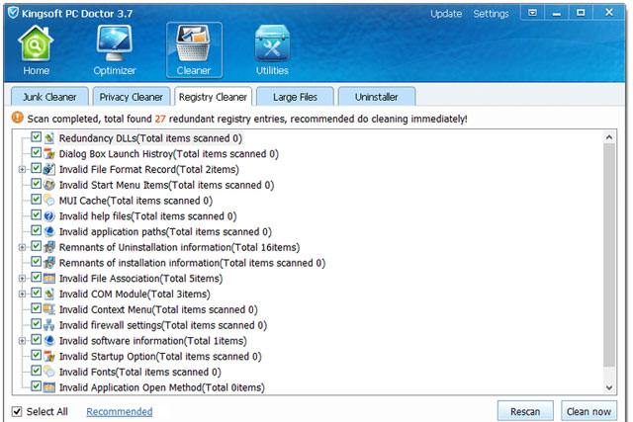Toggle the Dialog Box Launch Histroy checkbox
Image resolution: width=633 pixels, height=422 pixels.
click(36, 152)
